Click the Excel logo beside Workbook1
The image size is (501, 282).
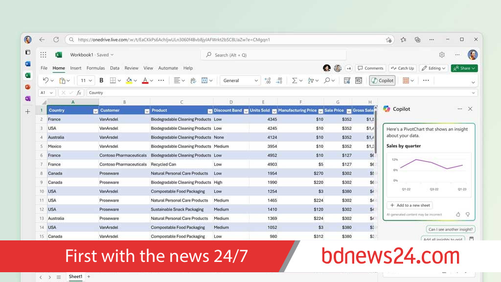tap(59, 55)
